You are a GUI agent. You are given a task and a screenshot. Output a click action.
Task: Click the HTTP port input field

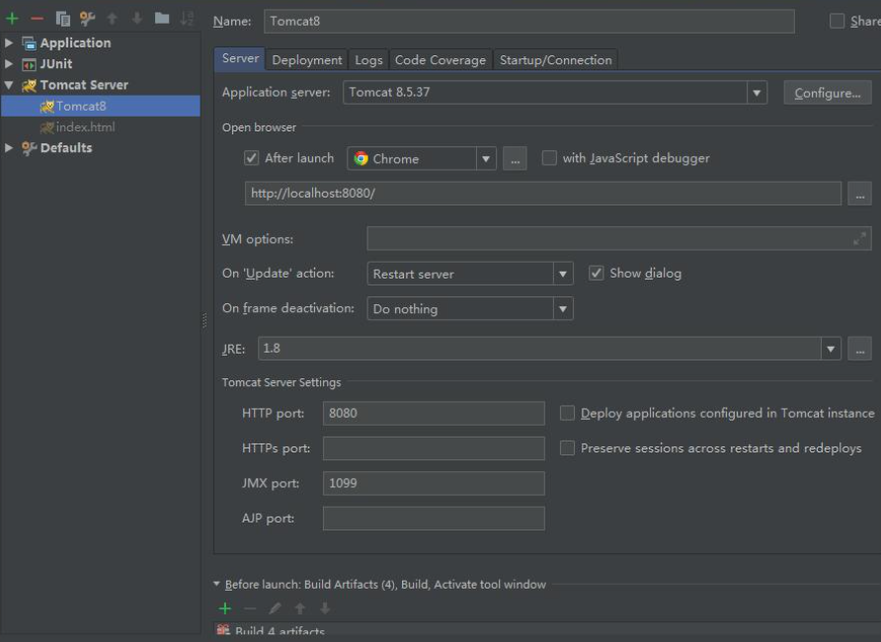point(435,413)
